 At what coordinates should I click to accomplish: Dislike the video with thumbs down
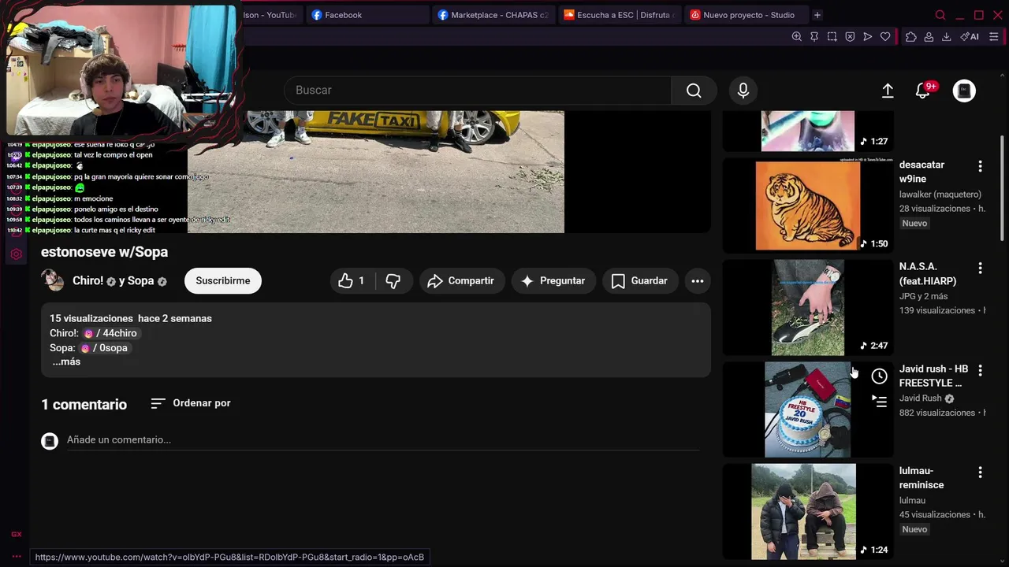click(393, 281)
